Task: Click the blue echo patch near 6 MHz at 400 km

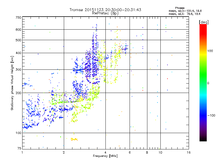Action: (125, 49)
